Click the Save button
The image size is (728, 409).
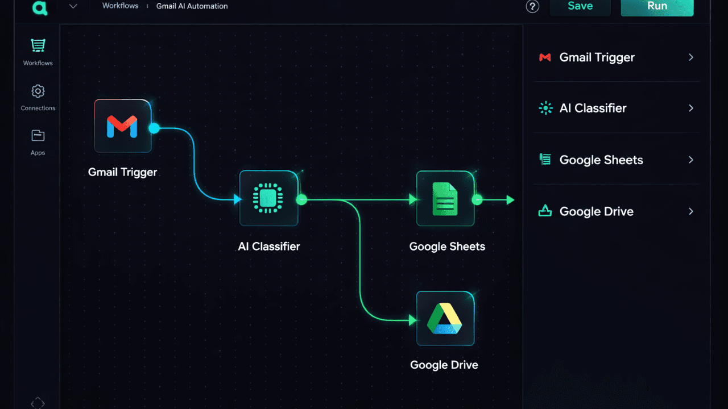click(580, 6)
